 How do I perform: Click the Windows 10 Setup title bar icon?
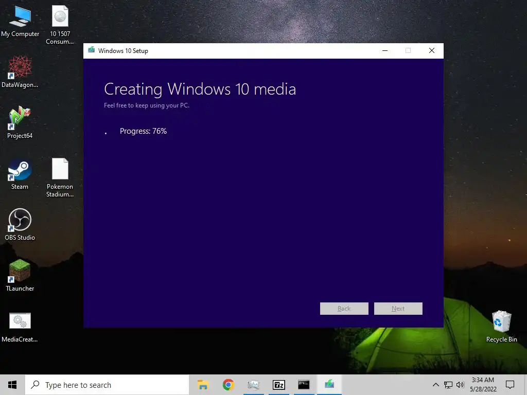[x=92, y=50]
